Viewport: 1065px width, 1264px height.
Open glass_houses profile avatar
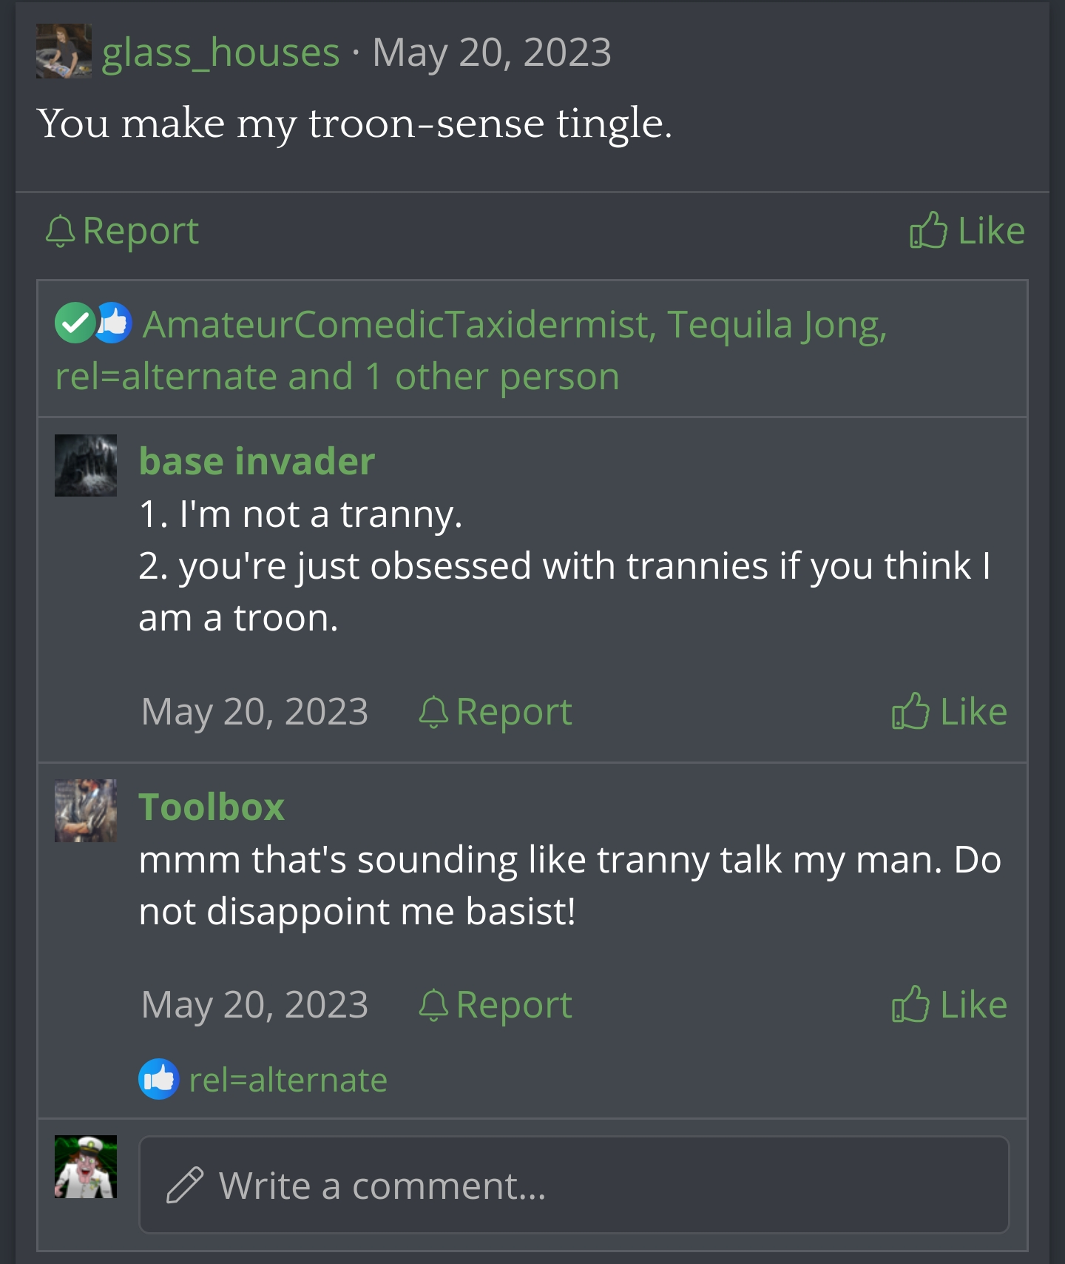64,51
